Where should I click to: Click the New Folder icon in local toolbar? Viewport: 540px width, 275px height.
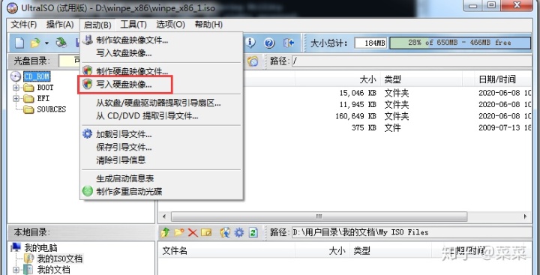coord(179,233)
